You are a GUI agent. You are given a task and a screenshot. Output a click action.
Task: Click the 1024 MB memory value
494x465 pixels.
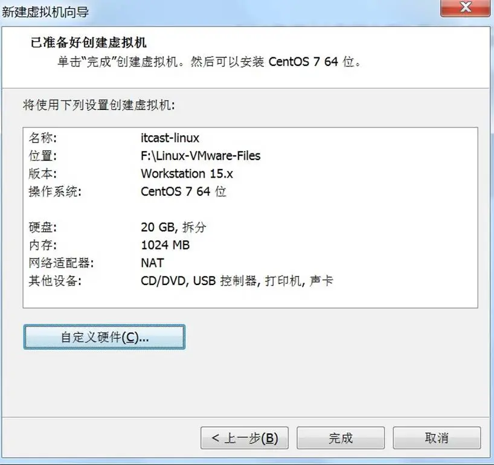165,245
